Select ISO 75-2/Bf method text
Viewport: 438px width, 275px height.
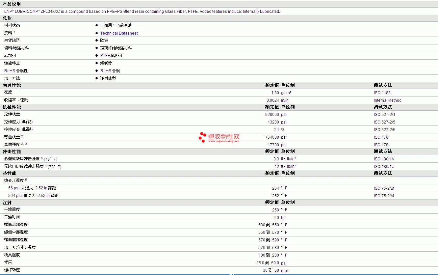384,188
